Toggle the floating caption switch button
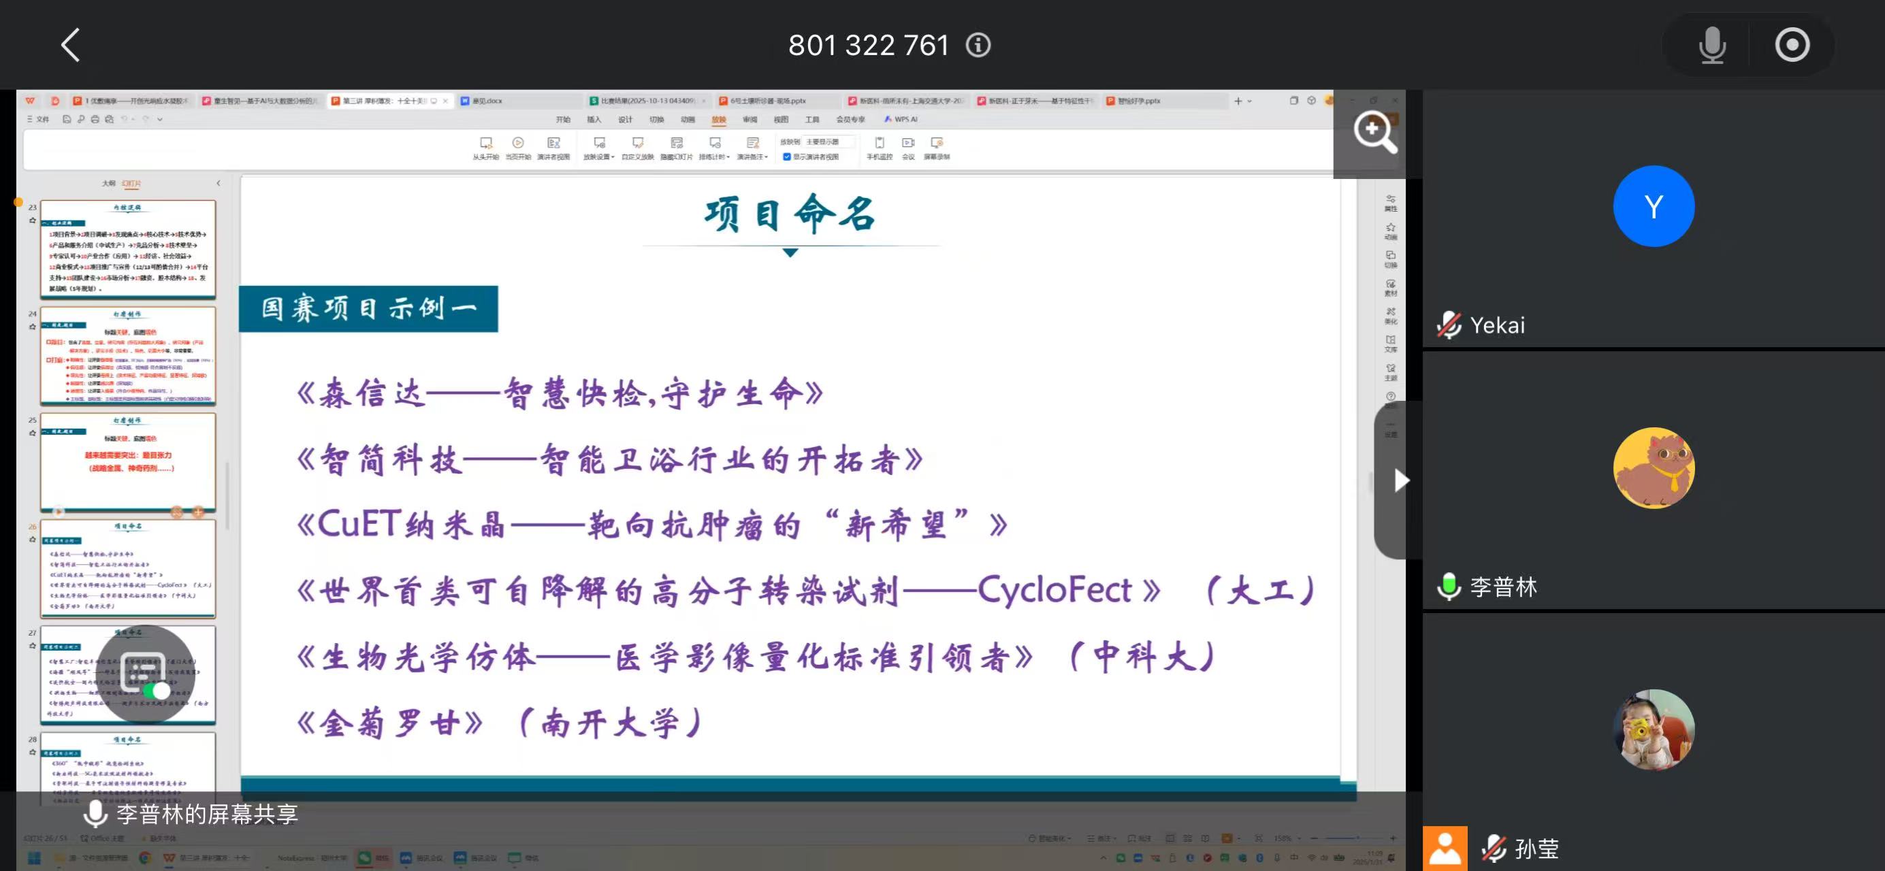1885x871 pixels. coord(146,674)
